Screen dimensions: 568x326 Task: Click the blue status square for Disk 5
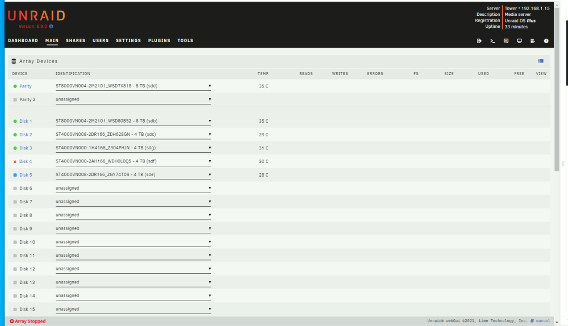tap(15, 175)
